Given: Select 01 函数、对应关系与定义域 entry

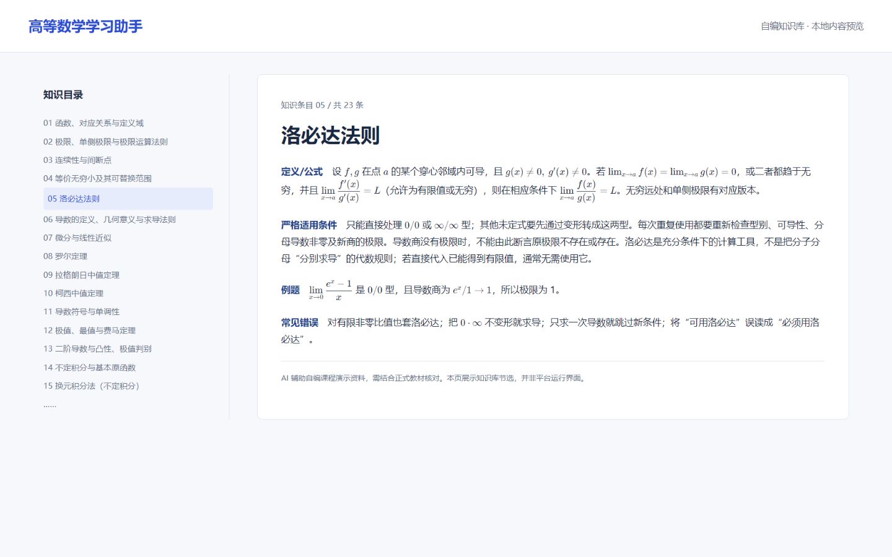Looking at the screenshot, I should coord(94,123).
